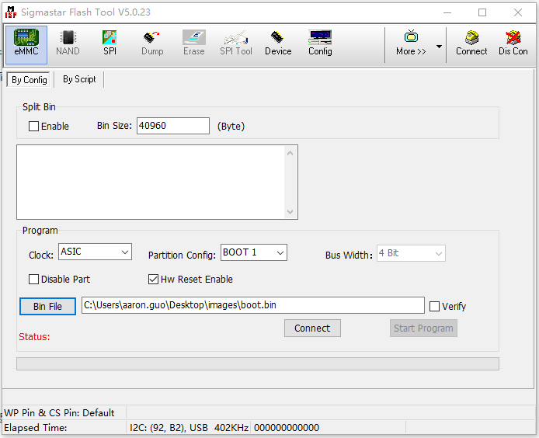Click the Connect icon in toolbar
Viewport: 539px width, 438px height.
point(471,43)
